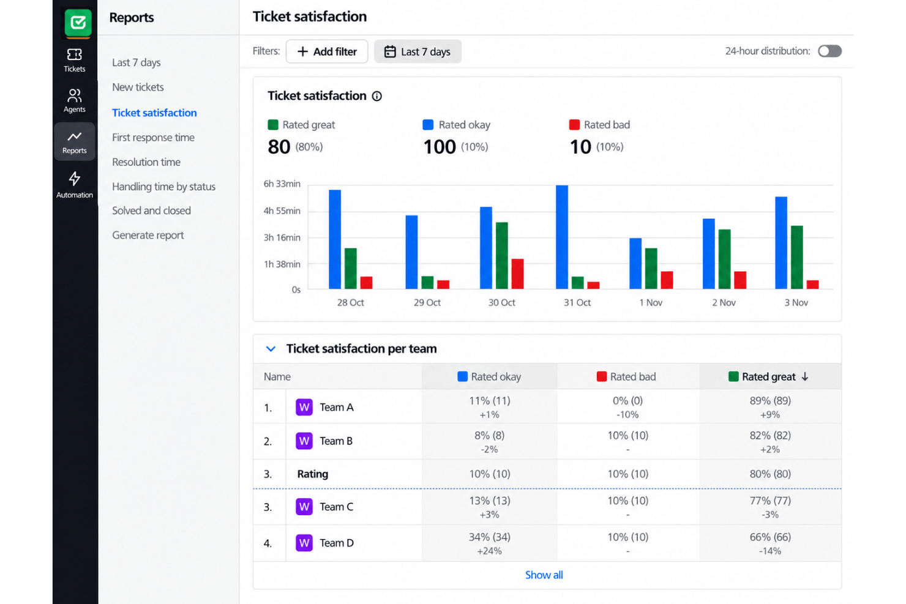
Task: Click the green bar for 30 Oct
Action: [x=502, y=256]
